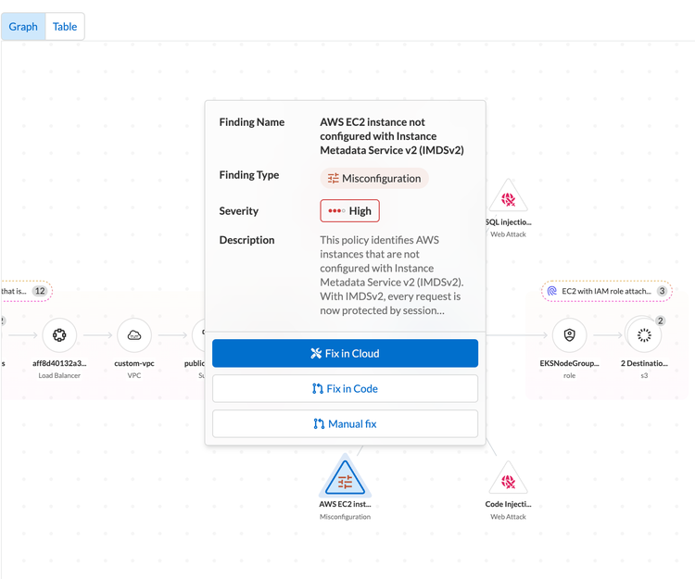Select the Manual fix button
695x579 pixels.
345,424
